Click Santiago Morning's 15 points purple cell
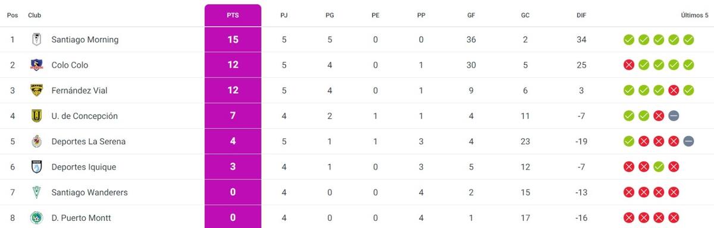 click(x=233, y=40)
